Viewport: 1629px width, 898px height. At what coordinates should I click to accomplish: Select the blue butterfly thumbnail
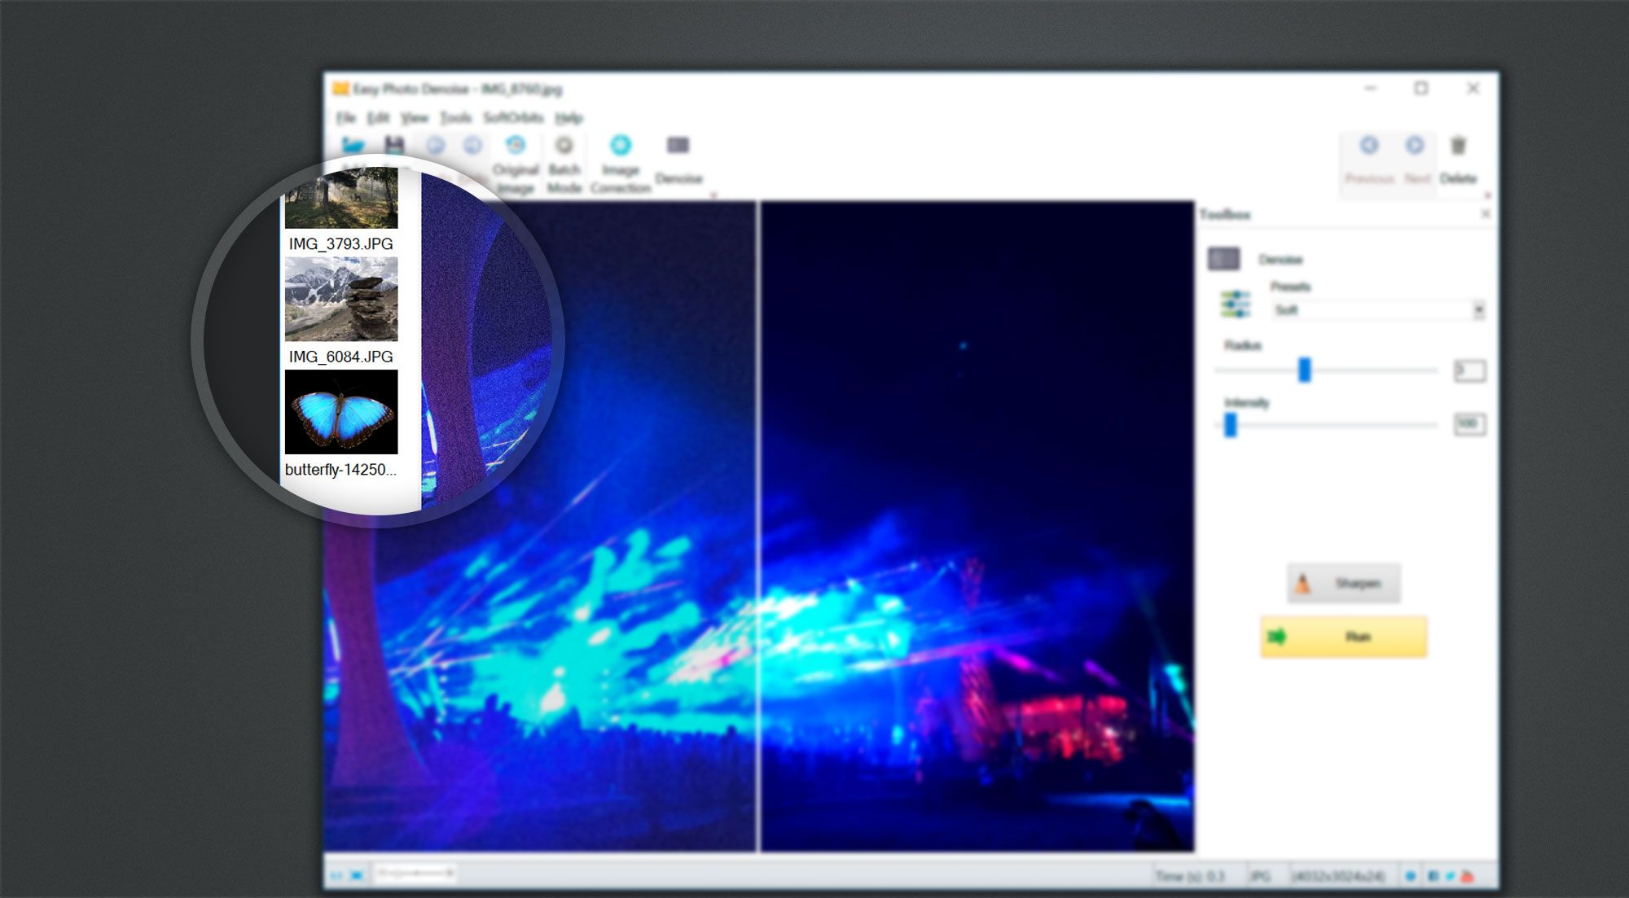point(341,412)
